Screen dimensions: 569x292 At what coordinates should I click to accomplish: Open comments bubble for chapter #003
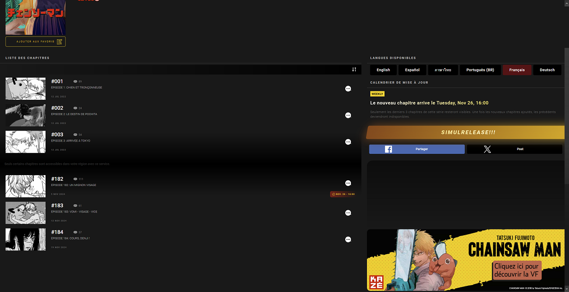[348, 142]
